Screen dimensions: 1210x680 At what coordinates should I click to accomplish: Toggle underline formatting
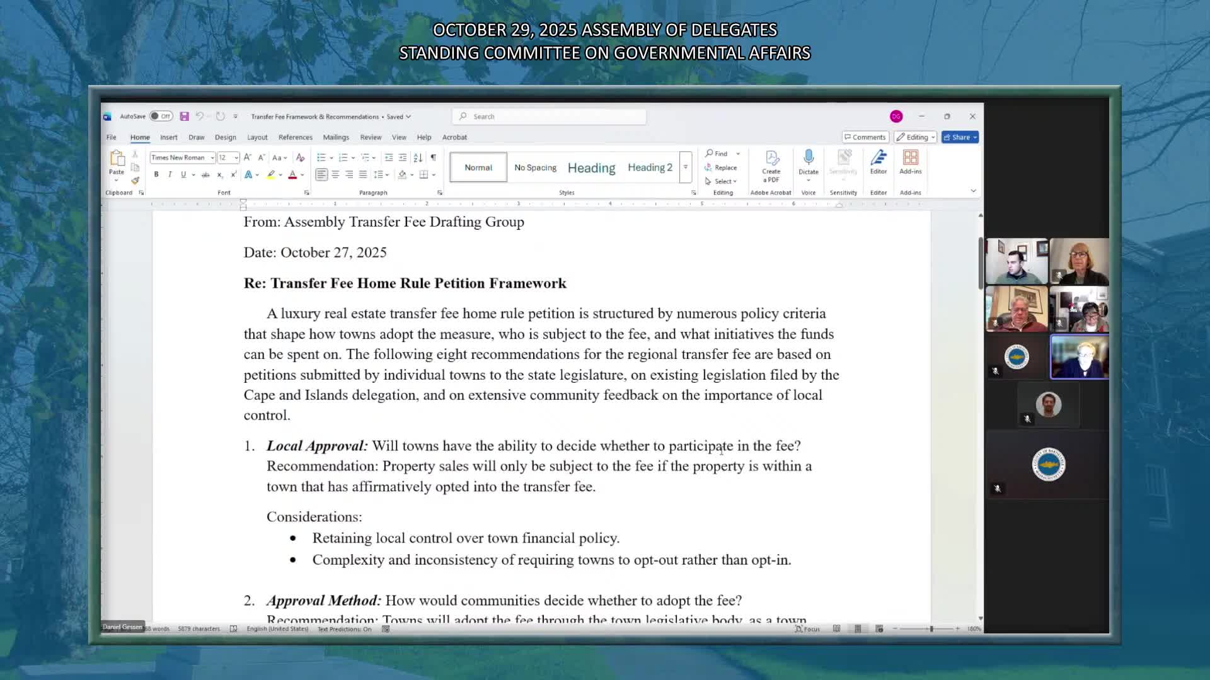(183, 174)
